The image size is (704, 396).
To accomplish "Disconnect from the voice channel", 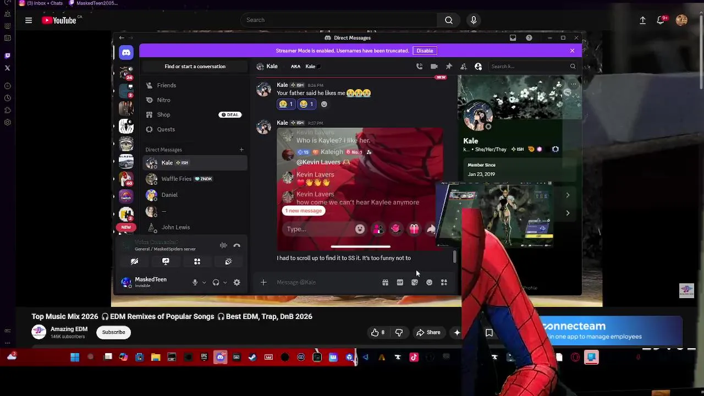I will (237, 246).
